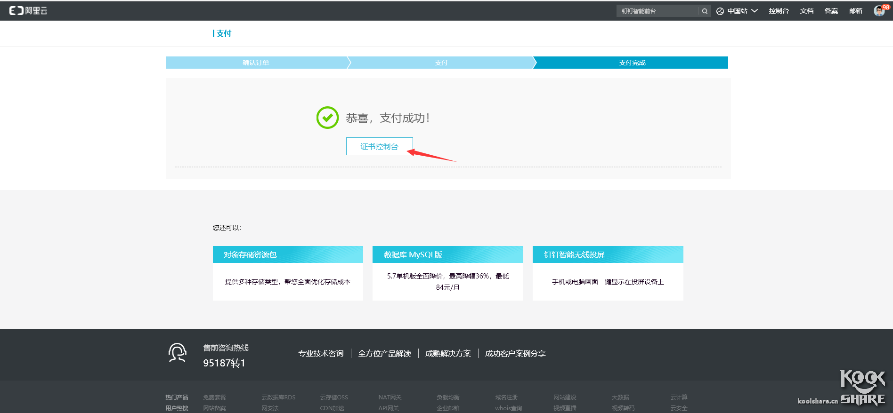Click 免费套餐 footer link
This screenshot has width=893, height=413.
point(214,397)
